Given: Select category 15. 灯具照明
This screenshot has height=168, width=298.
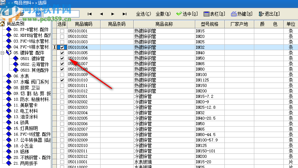Looking at the screenshot, I should click(26, 128).
